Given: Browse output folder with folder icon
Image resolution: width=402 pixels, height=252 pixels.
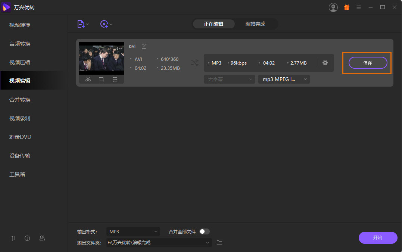Looking at the screenshot, I should [x=219, y=243].
